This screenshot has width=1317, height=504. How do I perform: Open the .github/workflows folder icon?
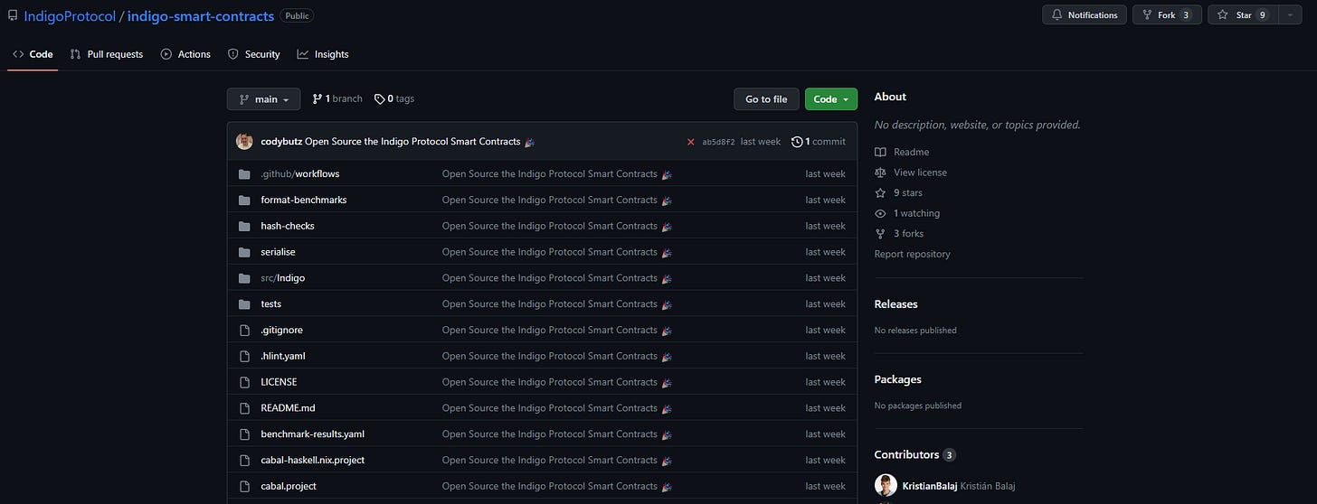(244, 174)
